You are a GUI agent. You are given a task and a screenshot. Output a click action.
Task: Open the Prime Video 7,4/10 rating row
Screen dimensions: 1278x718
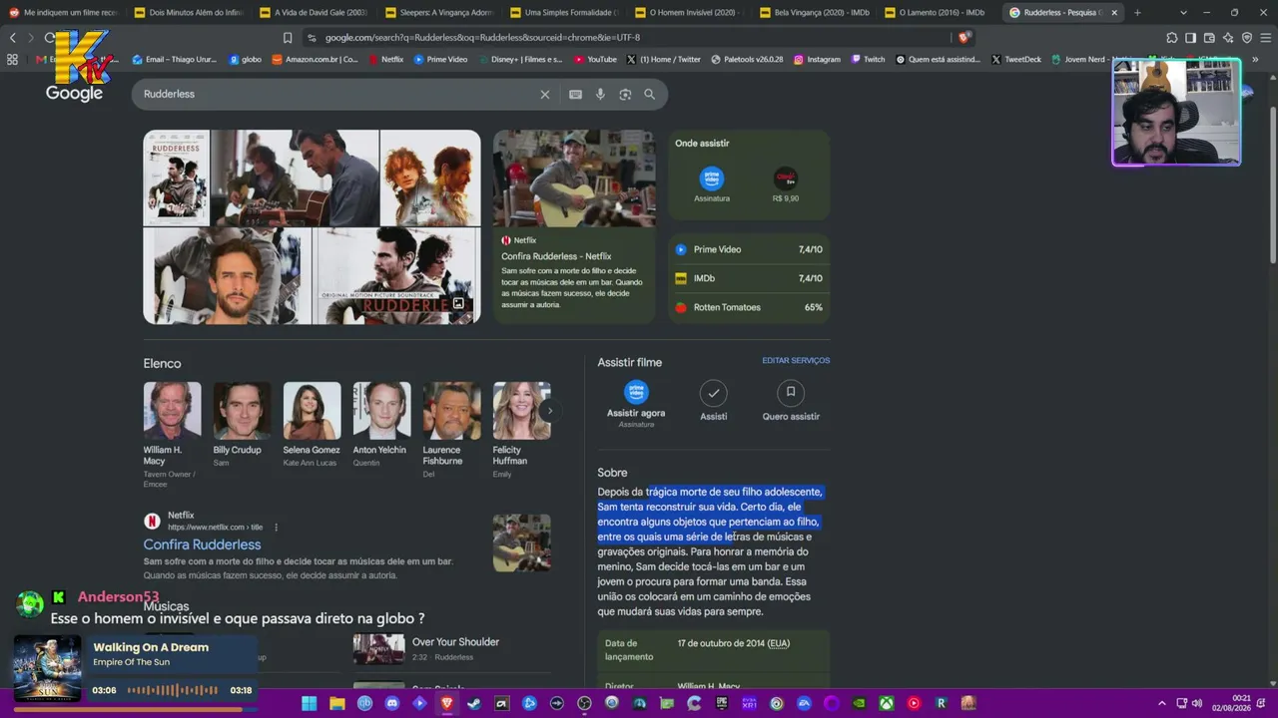tap(749, 249)
